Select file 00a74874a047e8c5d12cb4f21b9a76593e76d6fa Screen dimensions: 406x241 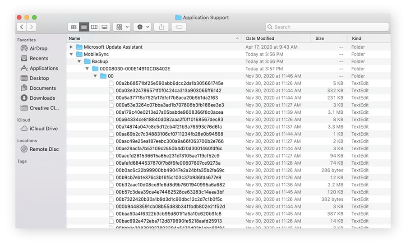point(169,127)
